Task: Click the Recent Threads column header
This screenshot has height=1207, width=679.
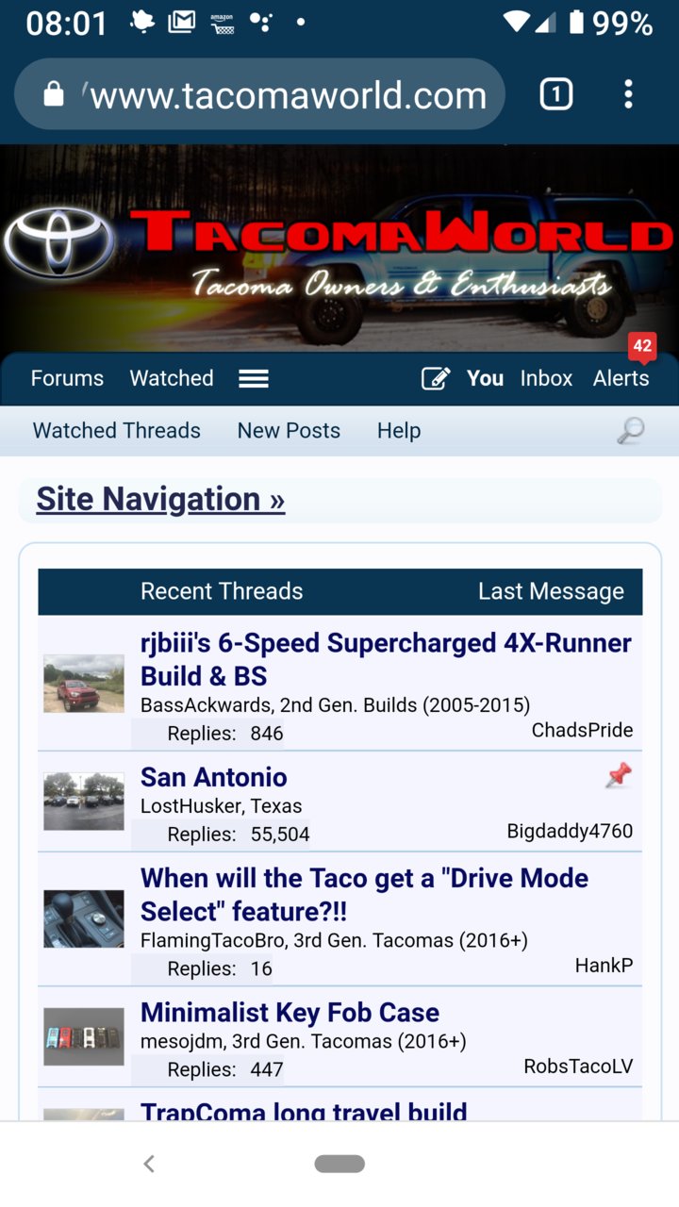Action: pyautogui.click(x=222, y=591)
